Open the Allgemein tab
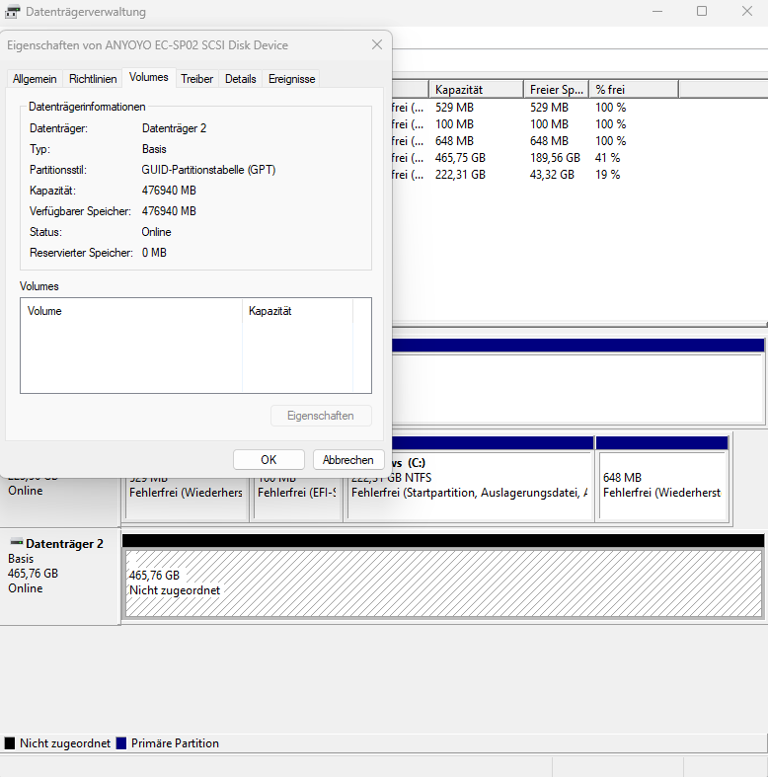This screenshot has height=777, width=768. pyautogui.click(x=35, y=79)
